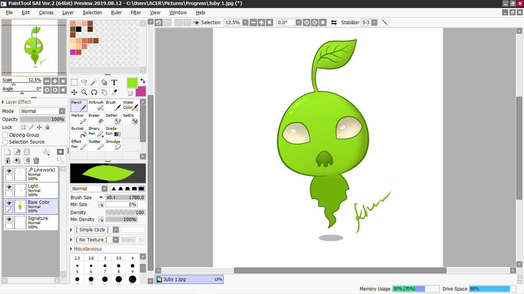Open the Filter menu
The width and height of the screenshot is (524, 294).
coord(136,12)
